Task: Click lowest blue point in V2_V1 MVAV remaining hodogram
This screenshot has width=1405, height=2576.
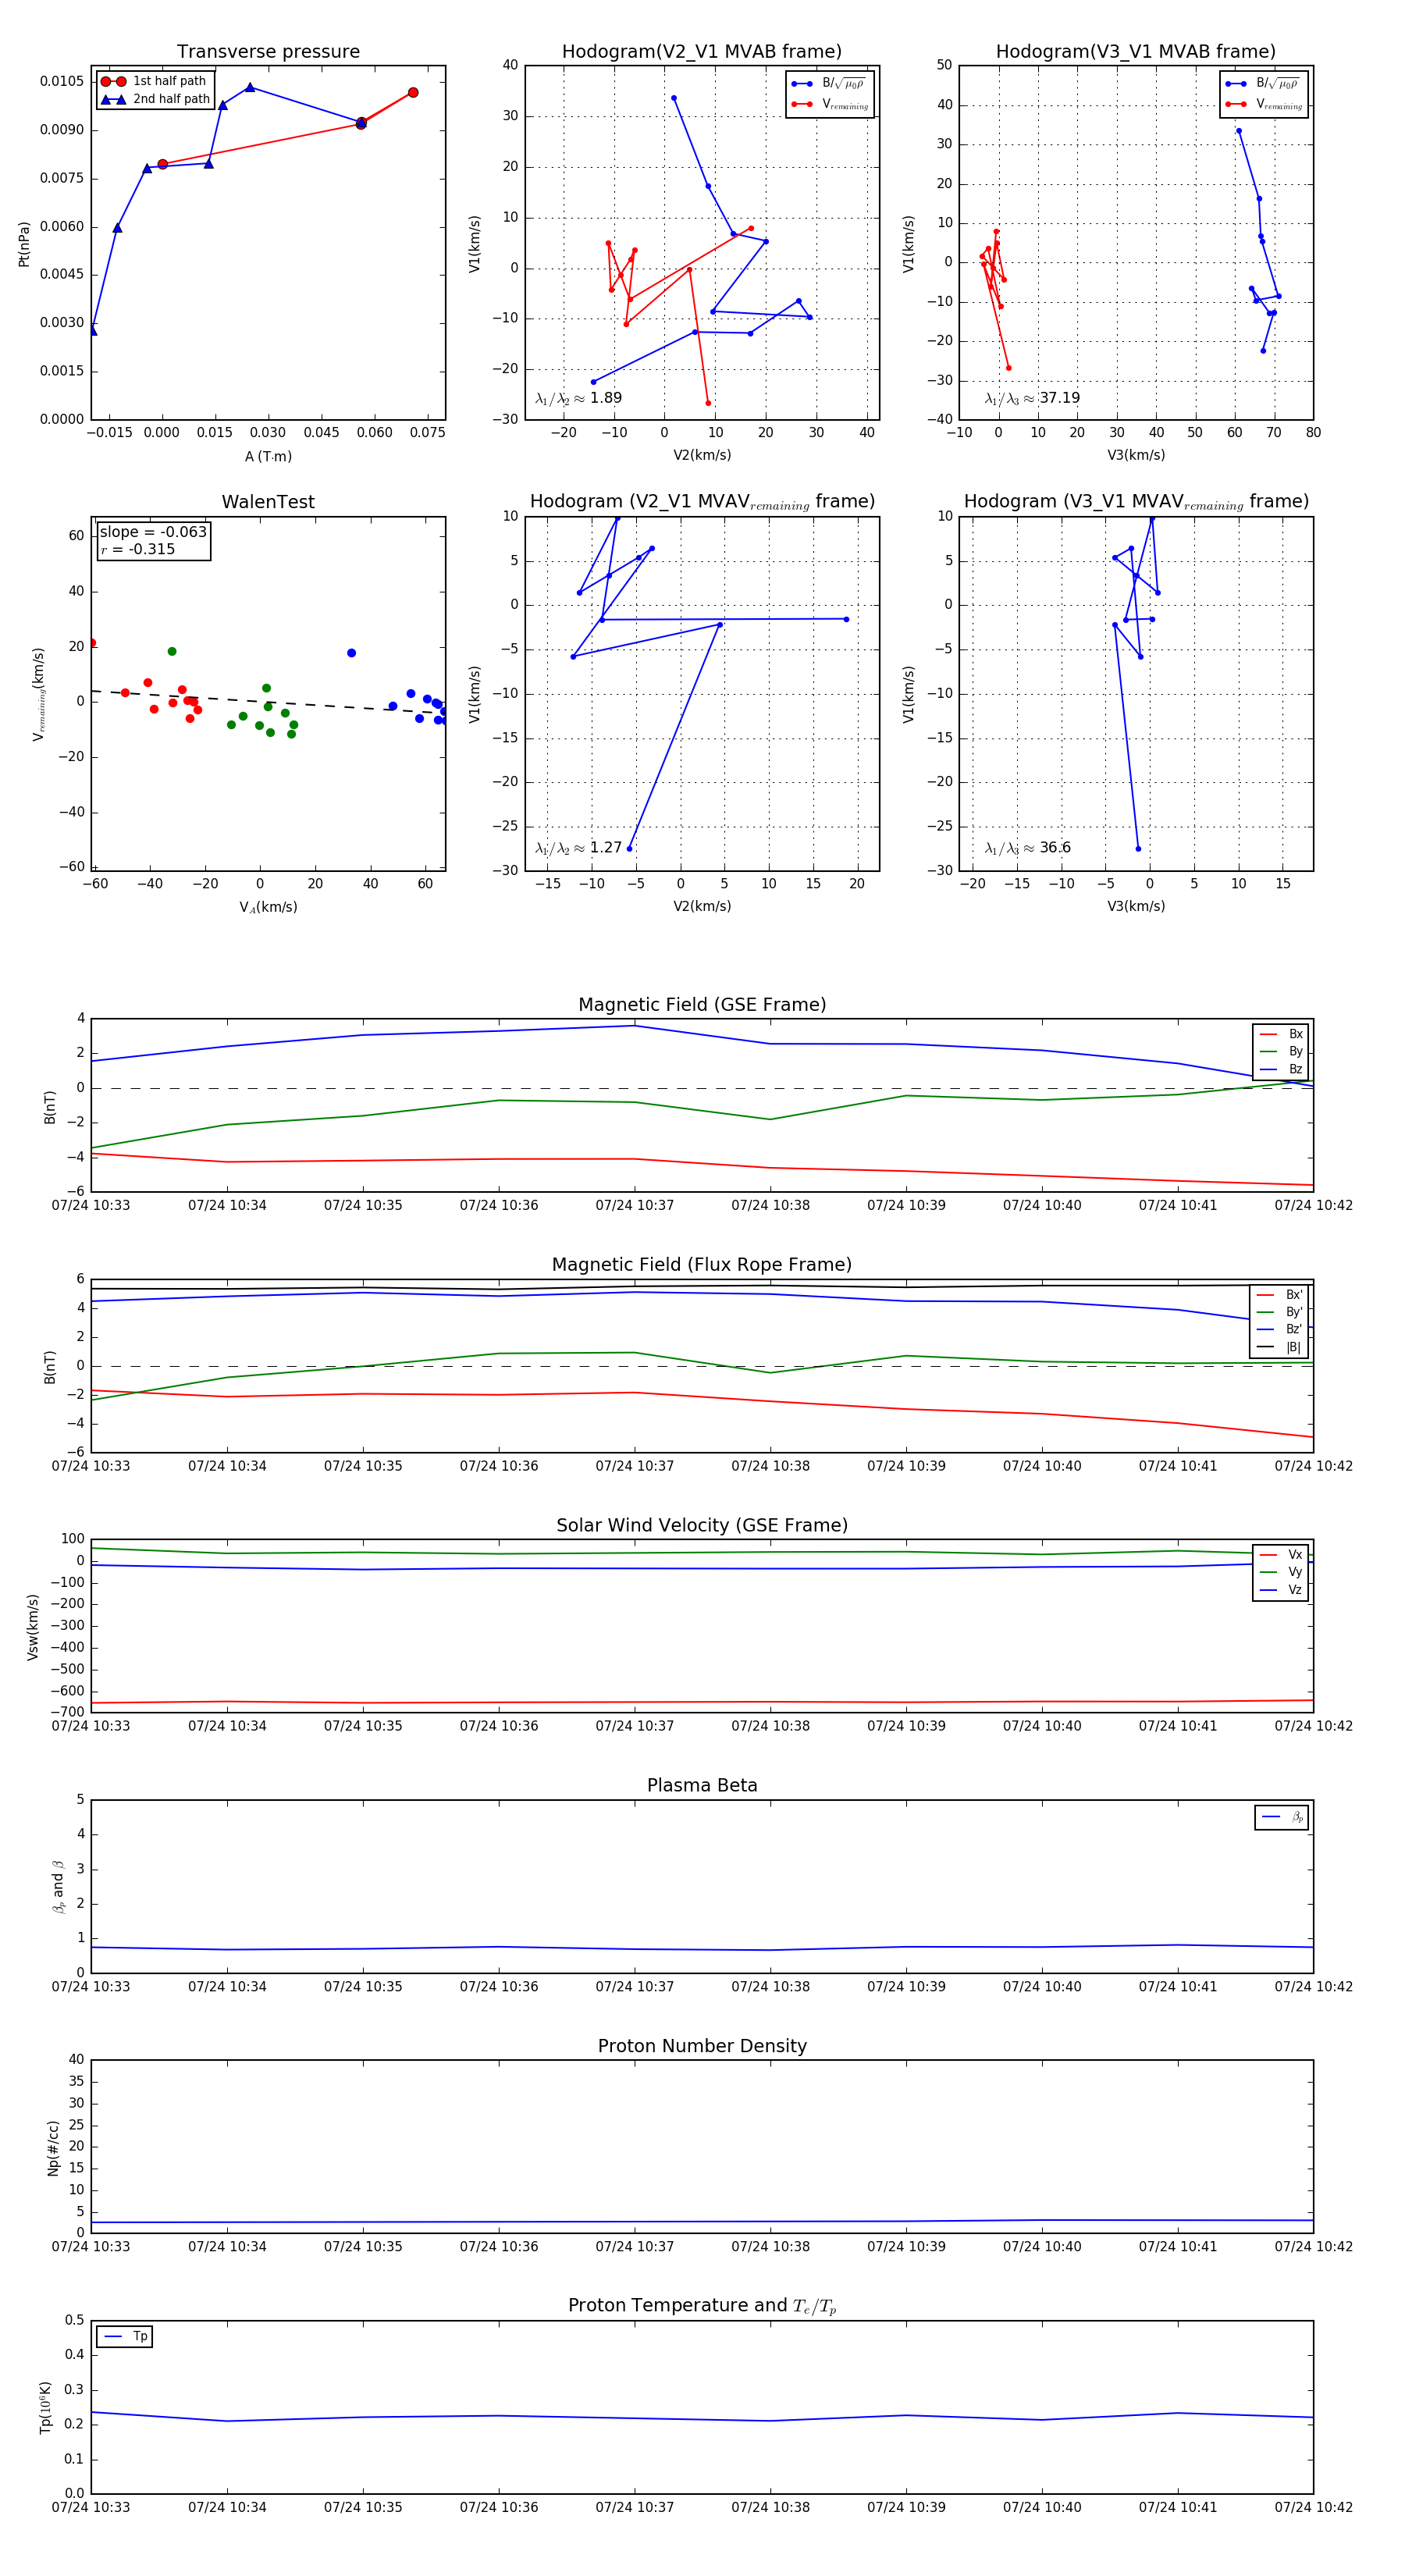Action: tap(629, 848)
